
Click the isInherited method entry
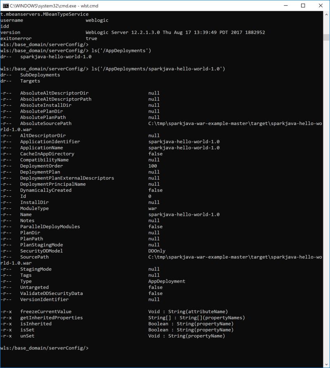[x=35, y=324]
